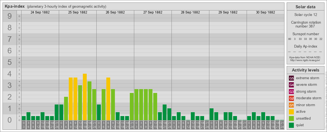Click the G1 minor storm badge
327x132 pixels.
(291, 105)
